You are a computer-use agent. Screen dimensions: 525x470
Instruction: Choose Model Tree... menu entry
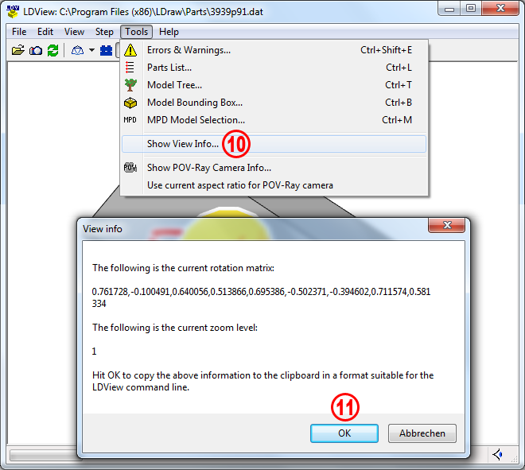click(274, 85)
